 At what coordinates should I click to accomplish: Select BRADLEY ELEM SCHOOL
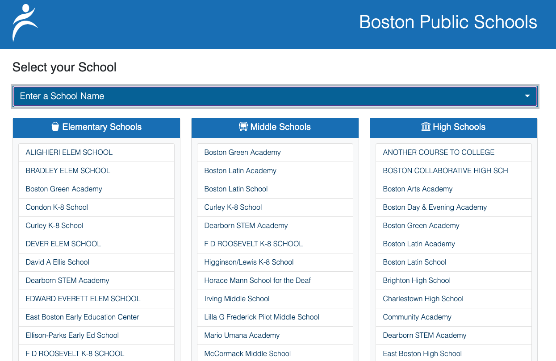pyautogui.click(x=96, y=171)
